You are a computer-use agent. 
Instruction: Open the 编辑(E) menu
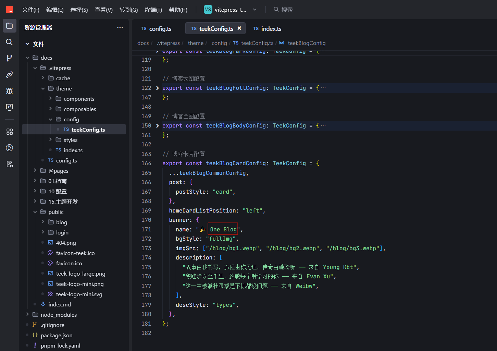coord(55,10)
